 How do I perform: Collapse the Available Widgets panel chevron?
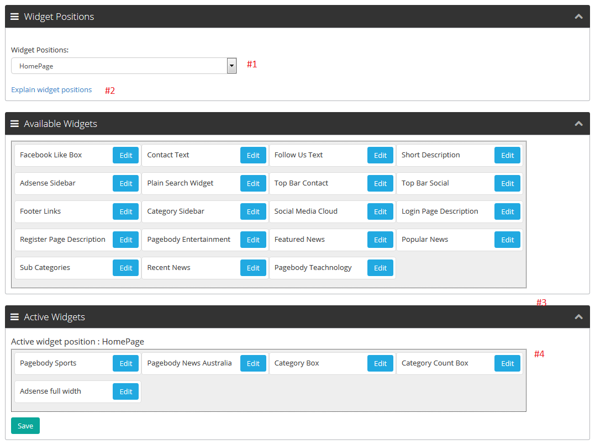(x=578, y=124)
